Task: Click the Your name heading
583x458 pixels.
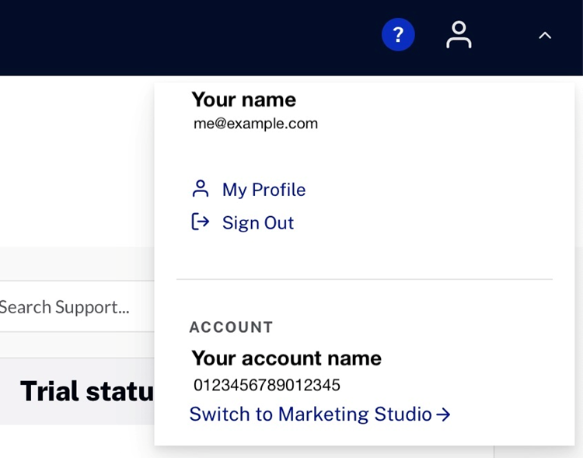Action: tap(244, 100)
